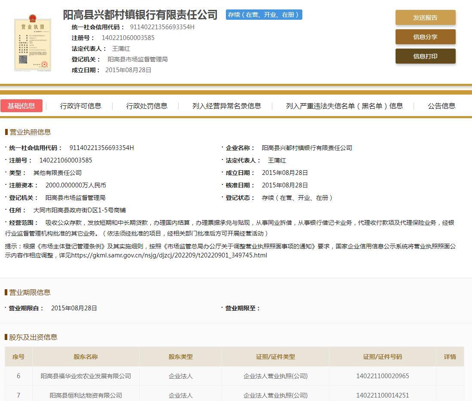The width and height of the screenshot is (472, 401).
Task: Select the highlighted 基础信息 tab
Action: [x=22, y=106]
